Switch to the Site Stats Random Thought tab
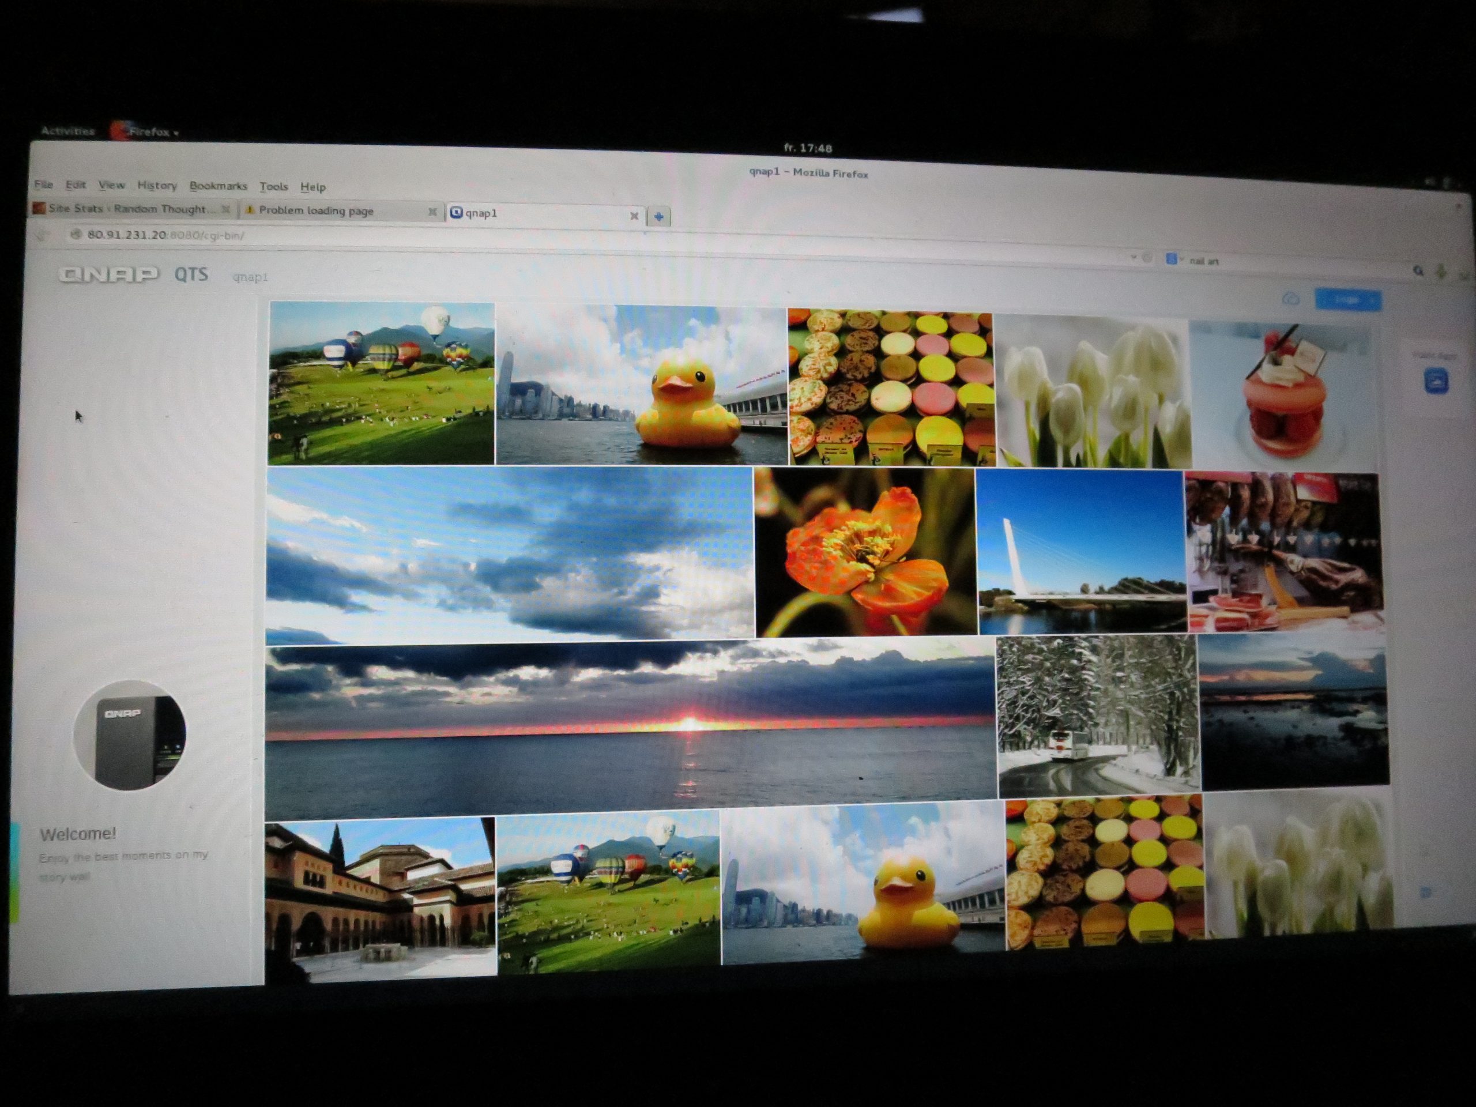Image resolution: width=1476 pixels, height=1107 pixels. pyautogui.click(x=132, y=209)
